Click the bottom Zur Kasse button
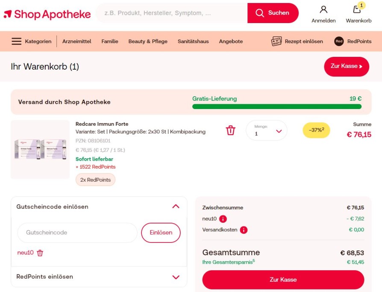The width and height of the screenshot is (382, 292). point(283,280)
